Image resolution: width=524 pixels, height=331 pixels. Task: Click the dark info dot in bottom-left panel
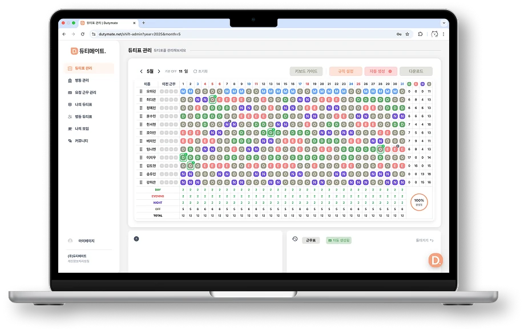coord(136,239)
